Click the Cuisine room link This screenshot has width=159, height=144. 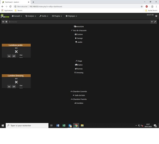click(79, 34)
